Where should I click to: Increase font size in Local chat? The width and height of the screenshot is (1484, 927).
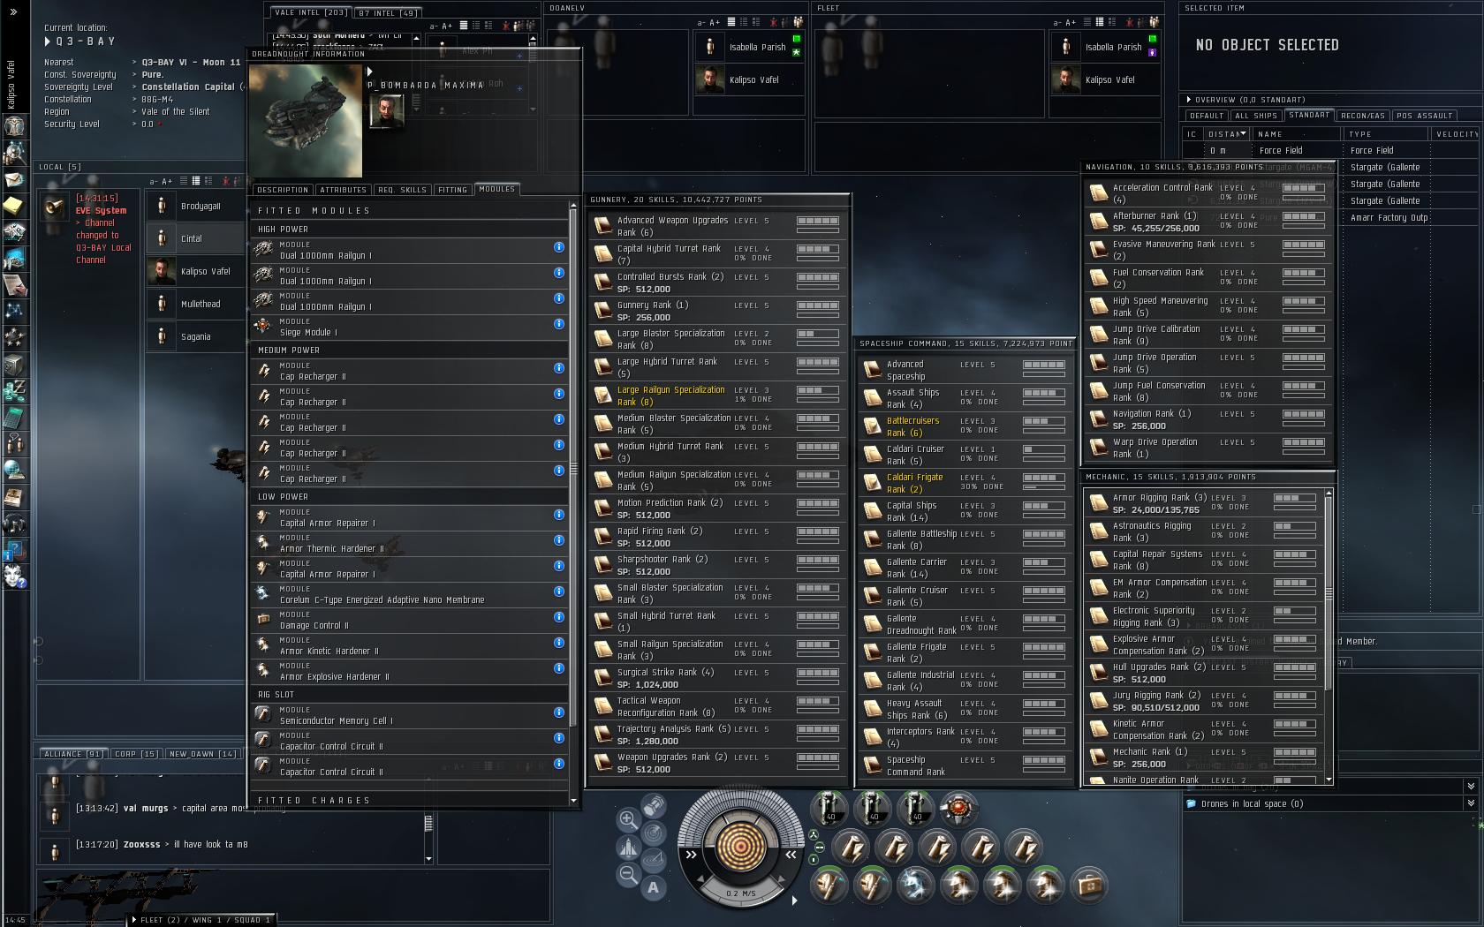pos(167,182)
